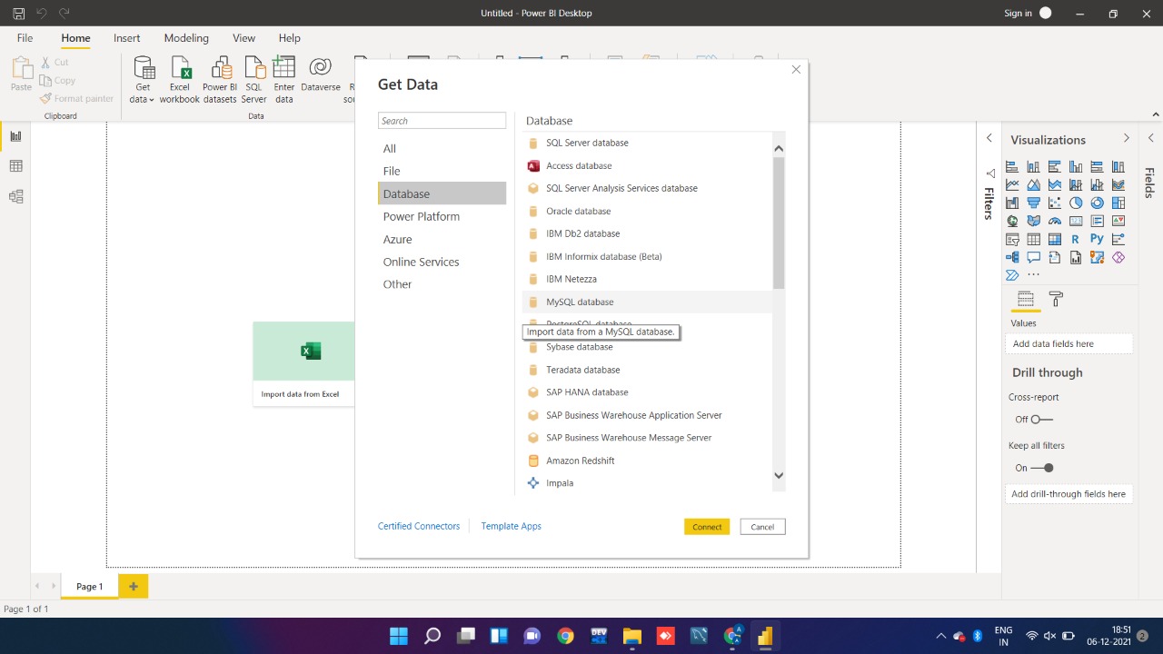
Task: Open the Model view in left sidebar
Action: (x=15, y=196)
